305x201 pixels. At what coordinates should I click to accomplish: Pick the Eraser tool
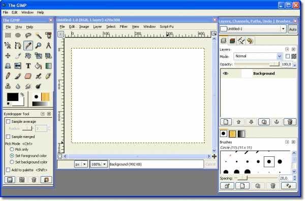[x=28, y=76]
